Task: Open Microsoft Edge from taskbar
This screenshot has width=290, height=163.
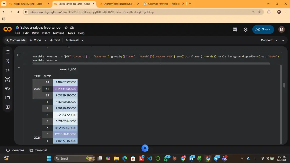Action: 125,158
